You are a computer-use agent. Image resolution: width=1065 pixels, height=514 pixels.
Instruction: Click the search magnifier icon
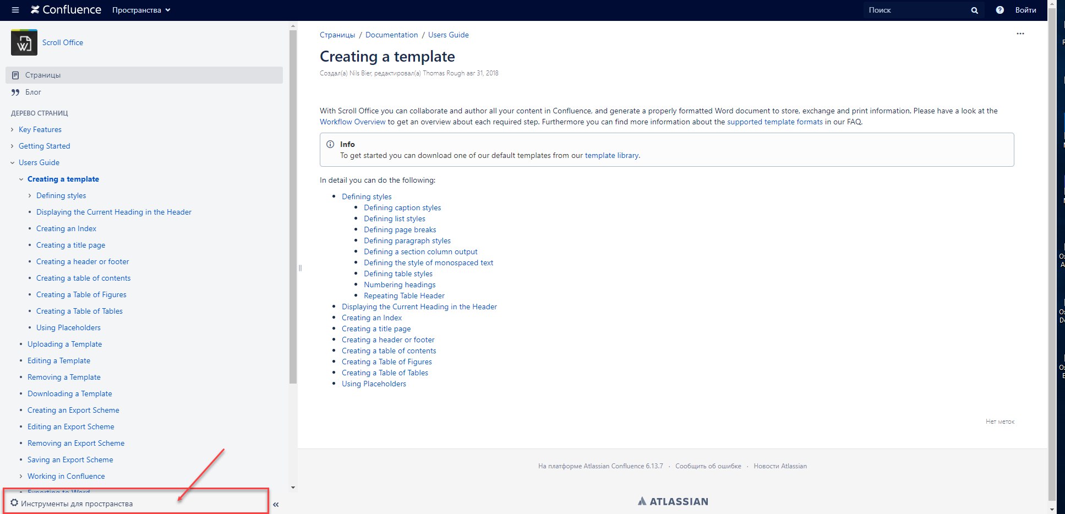[x=974, y=10]
